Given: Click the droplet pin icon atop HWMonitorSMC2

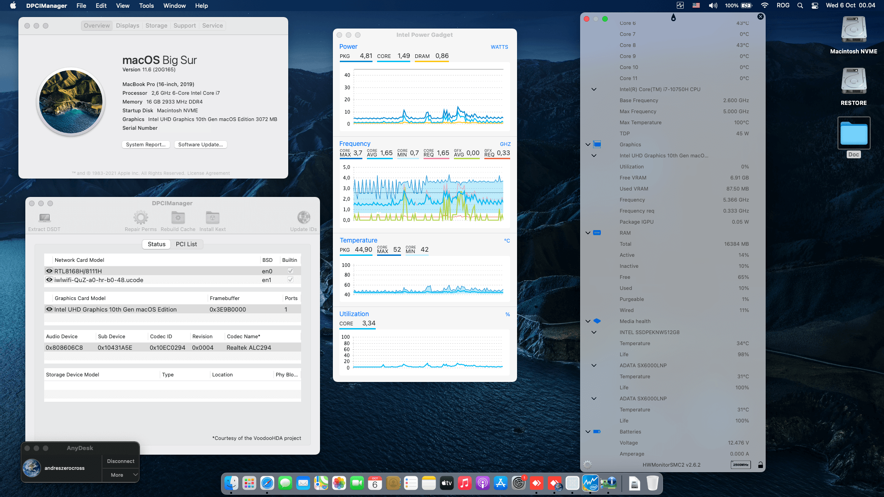Looking at the screenshot, I should (673, 17).
